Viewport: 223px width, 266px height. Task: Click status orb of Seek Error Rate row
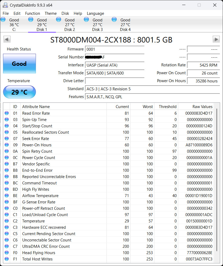7,138
